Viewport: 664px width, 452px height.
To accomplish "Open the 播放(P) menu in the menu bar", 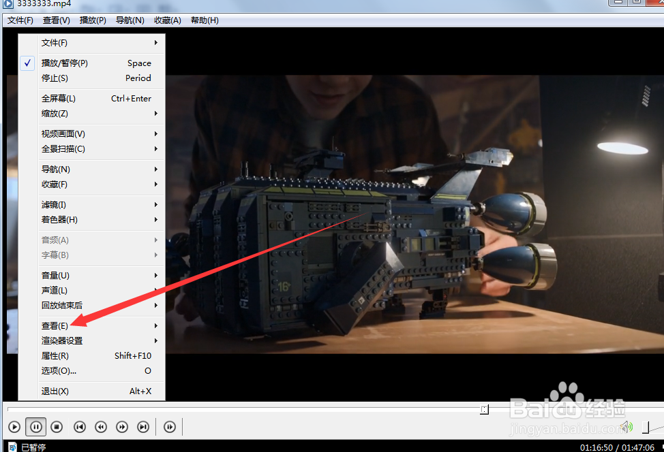I will point(93,20).
